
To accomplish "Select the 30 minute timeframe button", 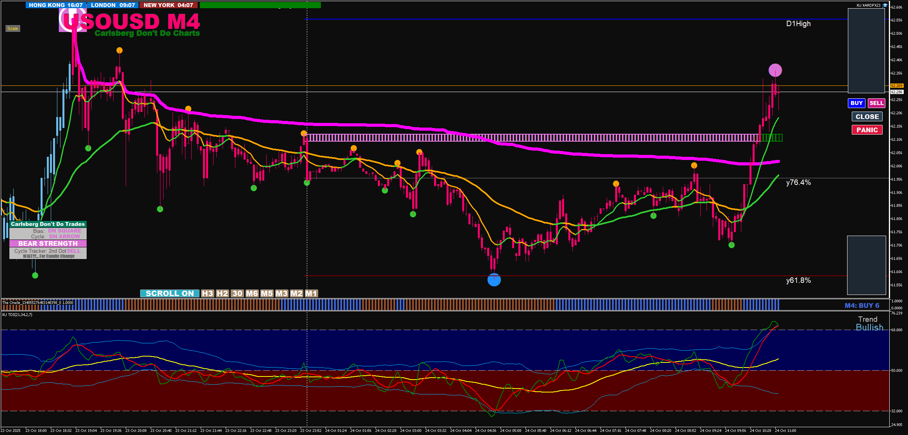I will (237, 293).
